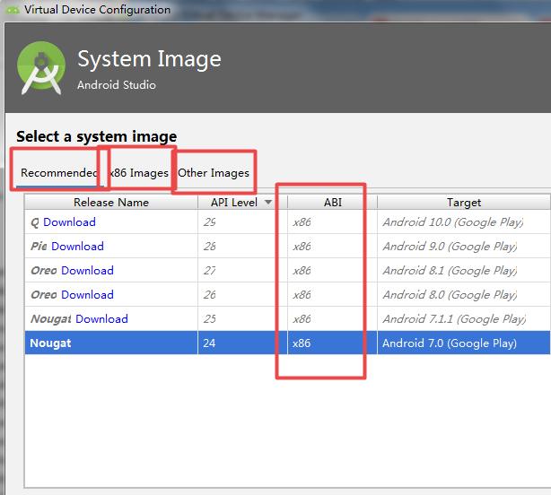Click the Nougat release name in API 25 row
This screenshot has height=495, width=551.
51,319
